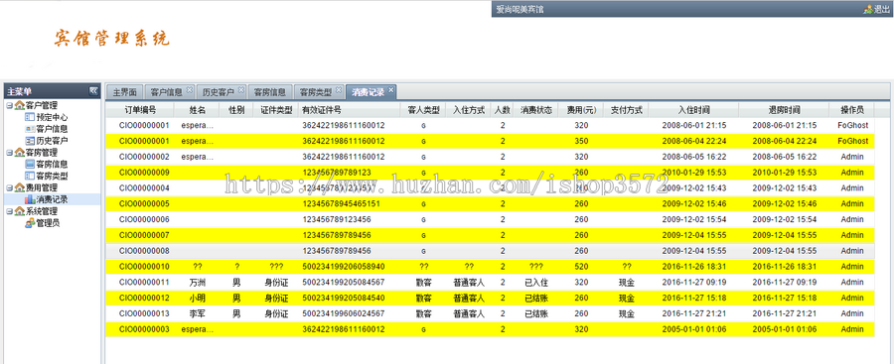Collapse the 系统管理 tree node
894x364 pixels.
pos(10,211)
